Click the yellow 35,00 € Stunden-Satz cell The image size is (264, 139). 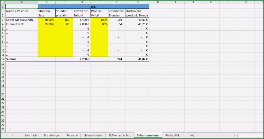click(47, 24)
